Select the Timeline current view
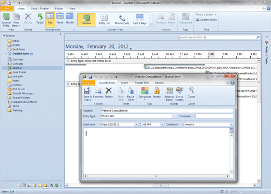This screenshot has height=194, width=271. (87, 19)
